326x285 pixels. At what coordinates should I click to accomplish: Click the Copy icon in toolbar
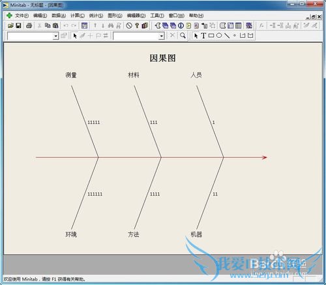[x=48, y=25]
